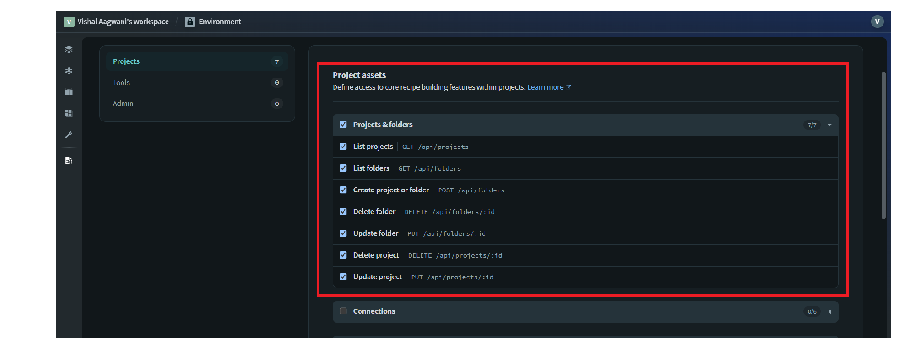Check the Connections checkbox

tap(343, 311)
